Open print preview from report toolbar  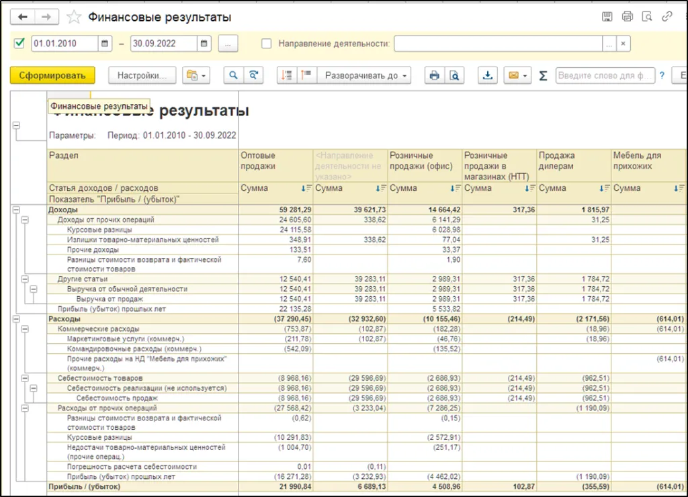pyautogui.click(x=454, y=75)
